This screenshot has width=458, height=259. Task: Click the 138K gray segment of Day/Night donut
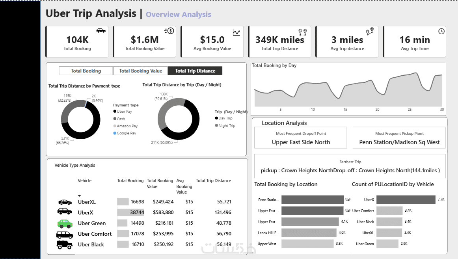click(164, 111)
